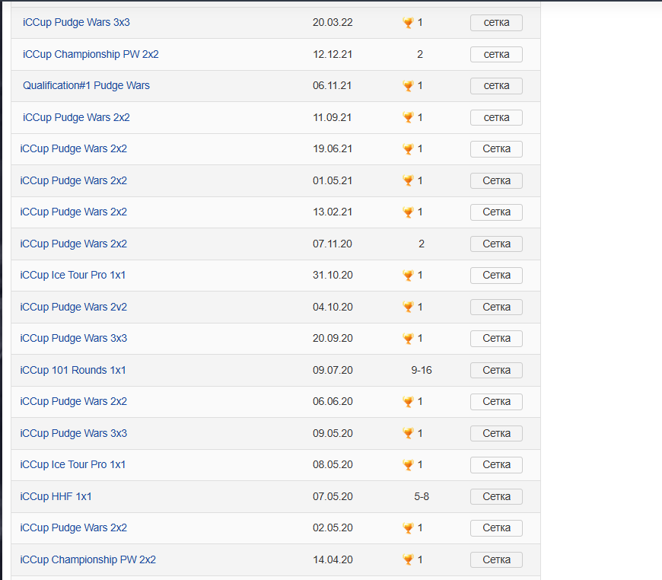The image size is (662, 580).
Task: Click trophy icon in 08.05.20 row
Action: (x=408, y=464)
